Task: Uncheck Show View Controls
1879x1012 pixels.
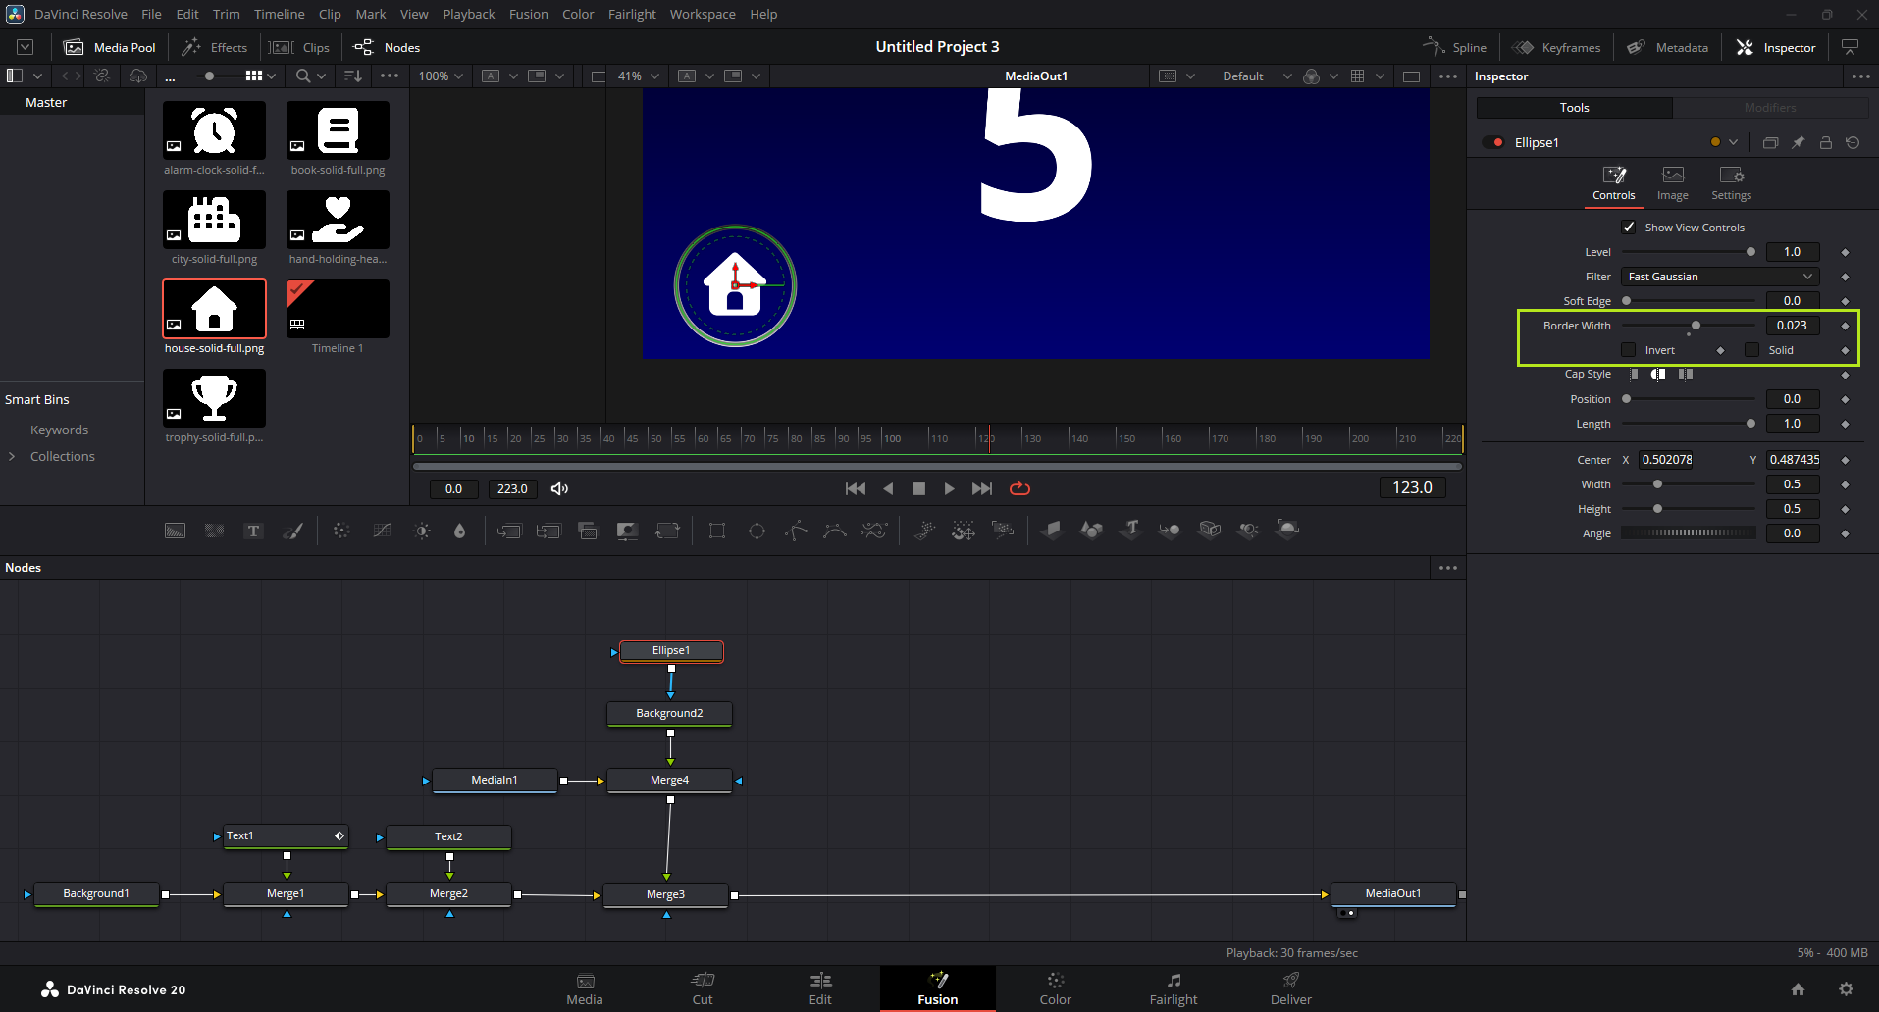Action: pyautogui.click(x=1629, y=228)
